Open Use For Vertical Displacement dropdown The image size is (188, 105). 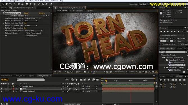coord(31,25)
